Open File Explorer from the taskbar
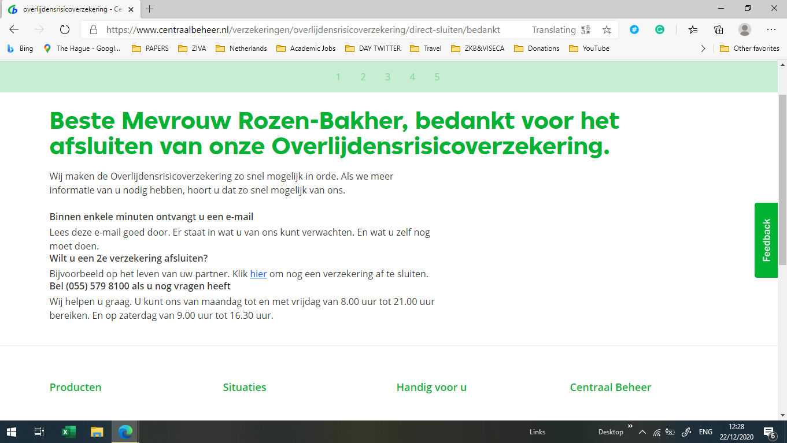 coord(97,431)
